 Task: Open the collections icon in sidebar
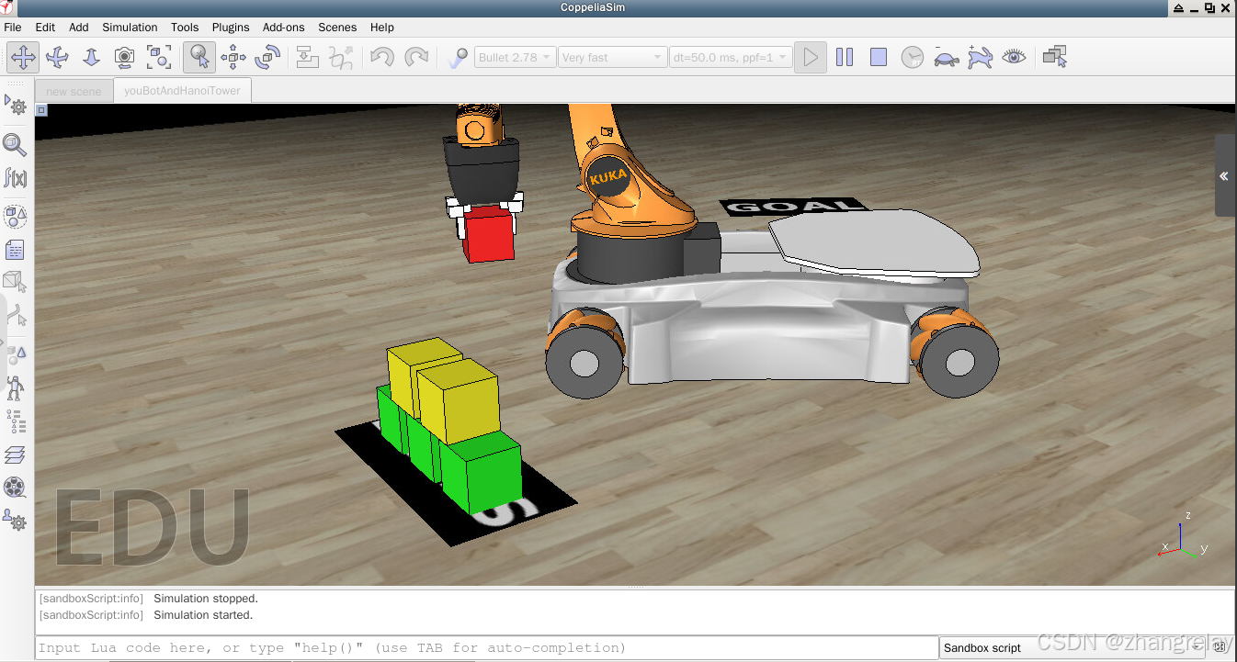point(16,217)
